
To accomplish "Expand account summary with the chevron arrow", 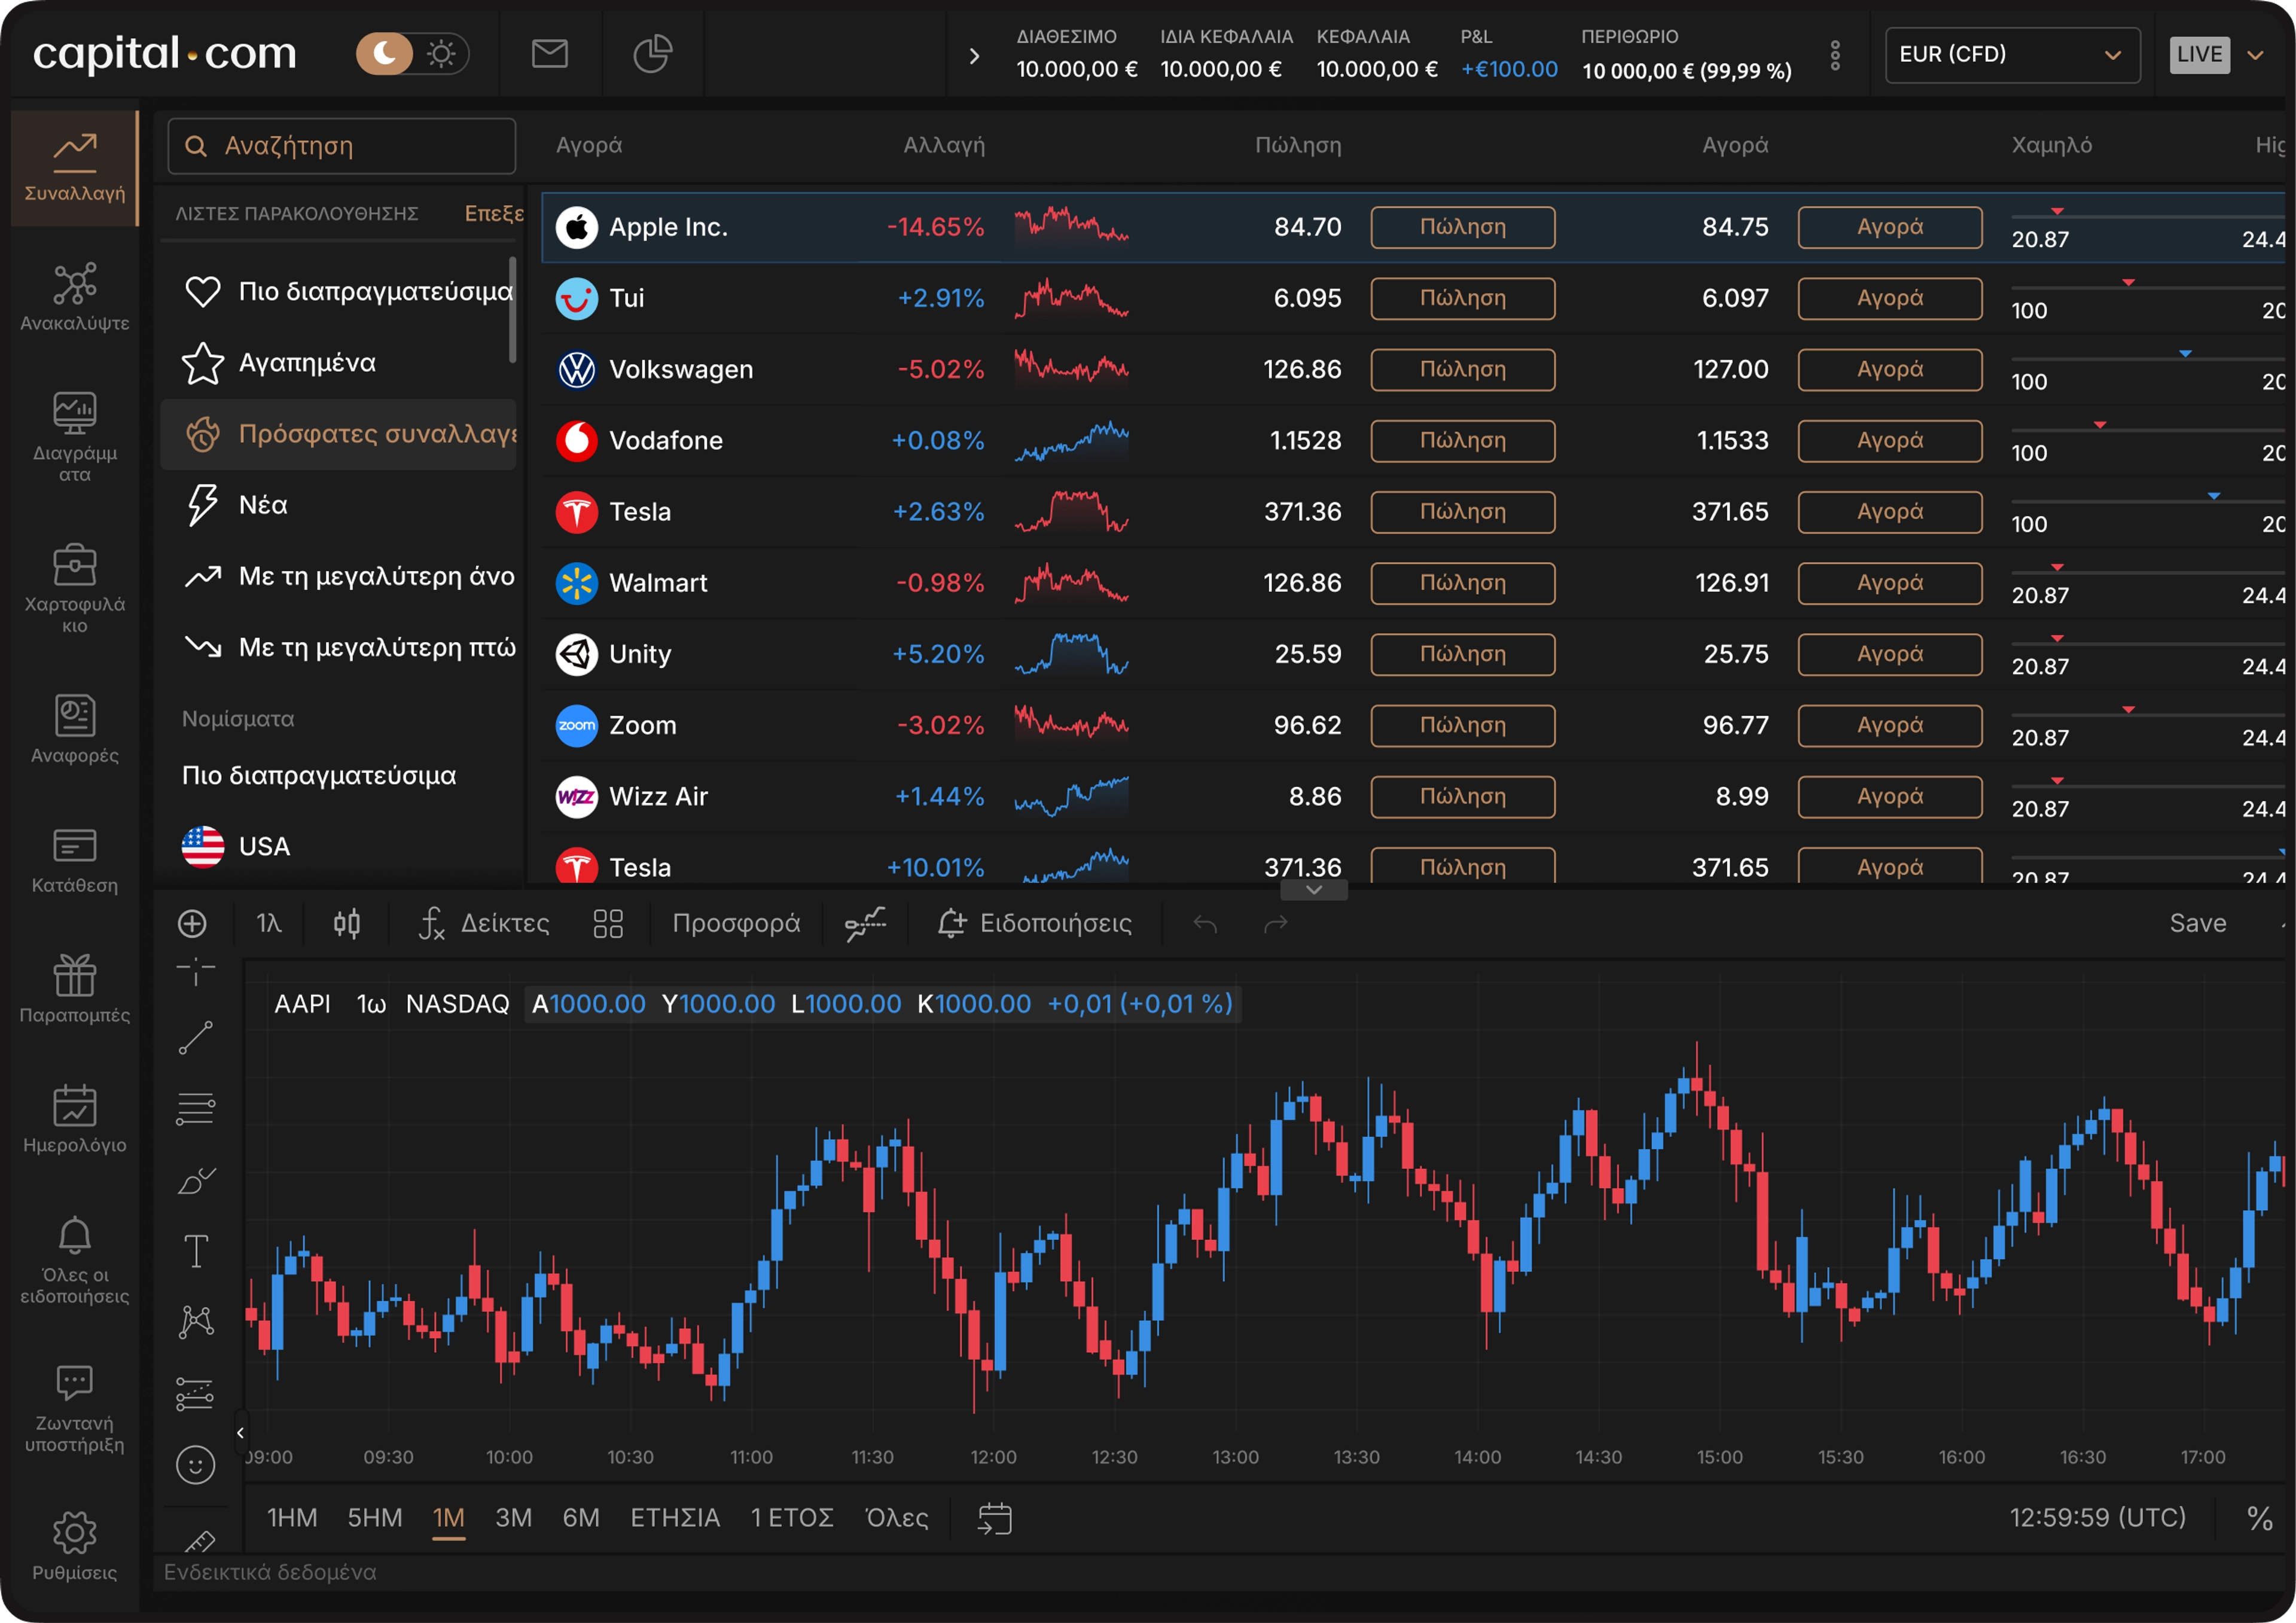I will click(974, 56).
